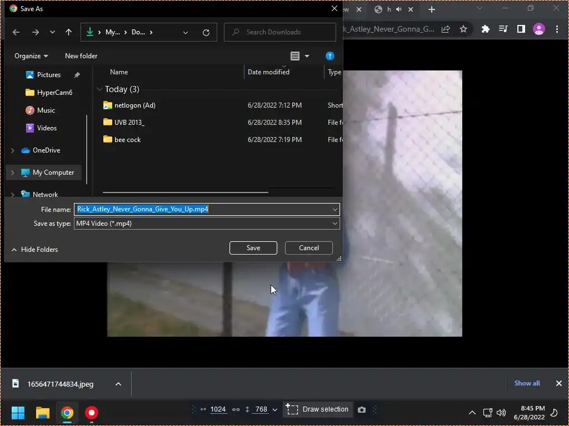569x426 pixels.
Task: Share this page icon in Chrome
Action: coord(446,29)
